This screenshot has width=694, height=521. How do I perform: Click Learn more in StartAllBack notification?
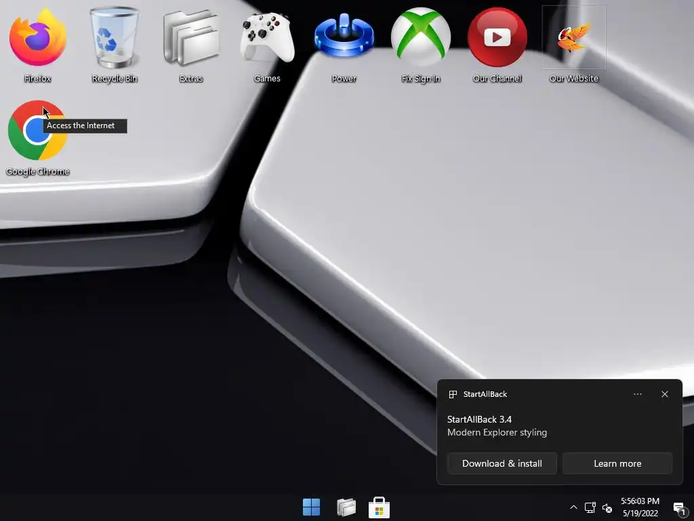click(617, 463)
